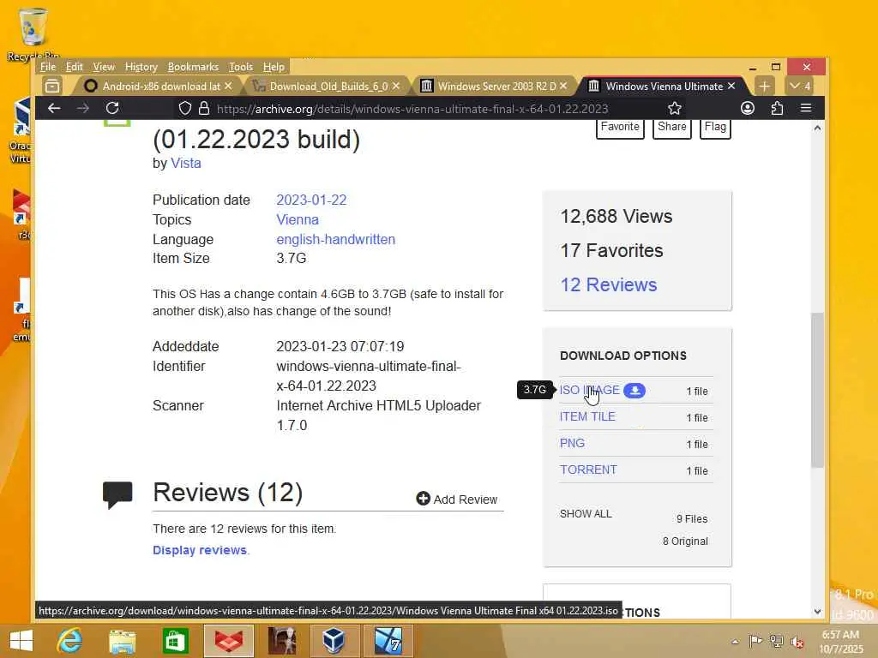878x658 pixels.
Task: Open the Recycle Bin desktop icon
Action: click(x=33, y=34)
